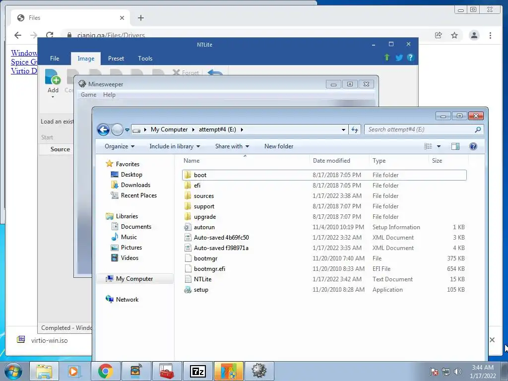508x381 pixels.
Task: Click the 7-Zip taskbar icon
Action: (197, 371)
